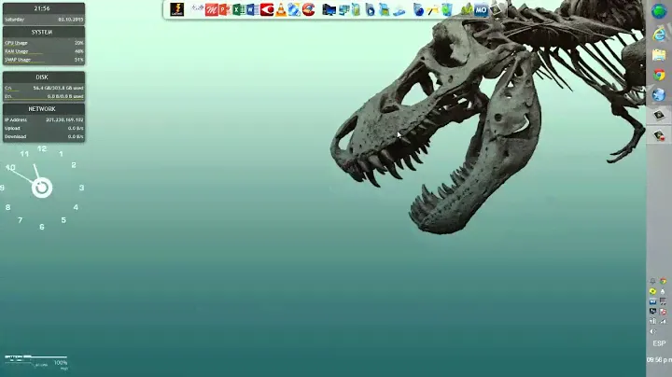Open File Explorer in the taskbar

(x=659, y=55)
